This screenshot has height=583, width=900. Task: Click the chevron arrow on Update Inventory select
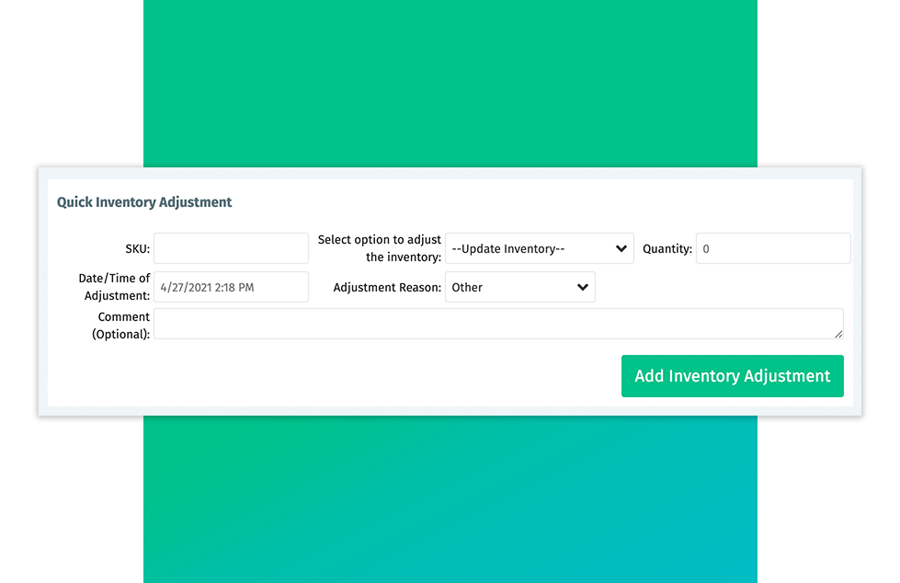coord(621,248)
